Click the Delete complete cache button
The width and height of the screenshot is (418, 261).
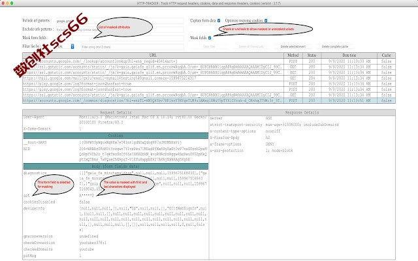(x=335, y=46)
